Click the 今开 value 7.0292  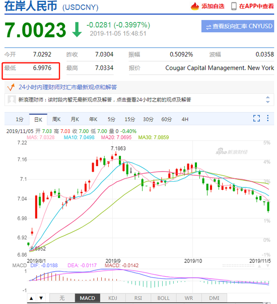coord(42,55)
